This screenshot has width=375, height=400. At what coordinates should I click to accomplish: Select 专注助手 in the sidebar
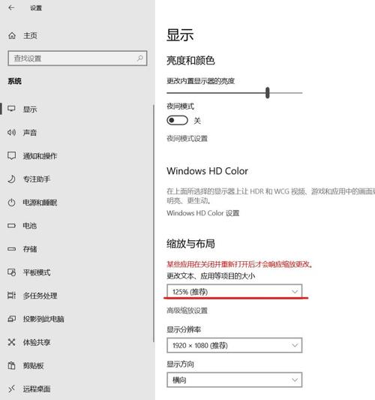[x=37, y=179]
